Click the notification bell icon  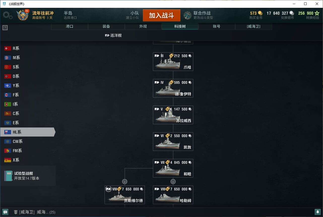click(x=317, y=212)
